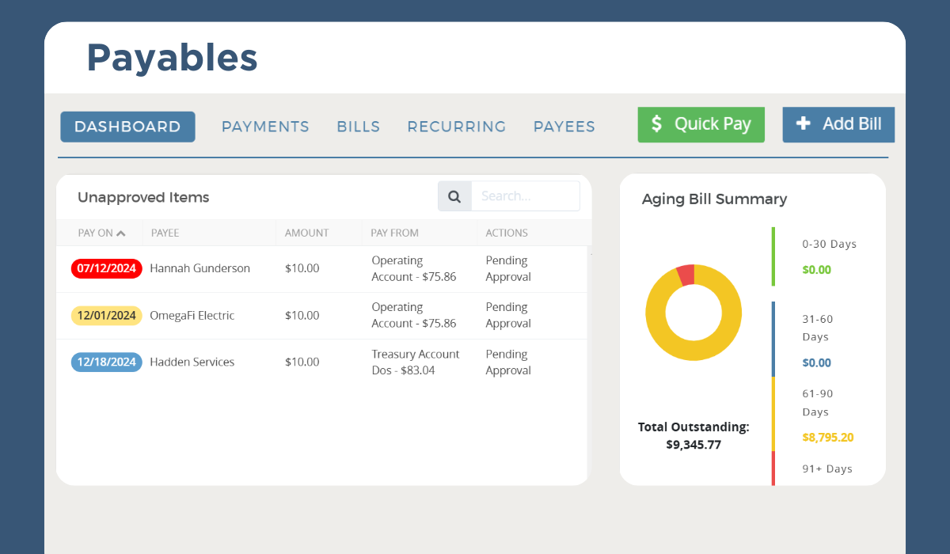Click Pending Approval for Hannah Gunderson
This screenshot has width=950, height=554.
tap(507, 268)
